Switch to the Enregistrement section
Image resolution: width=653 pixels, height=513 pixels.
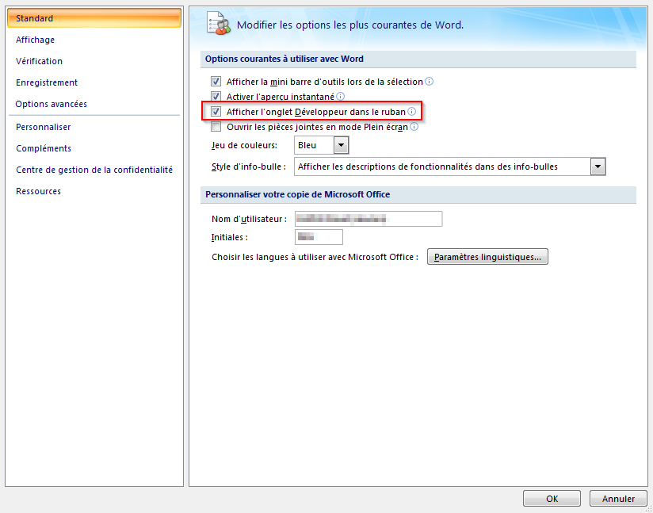[x=47, y=82]
